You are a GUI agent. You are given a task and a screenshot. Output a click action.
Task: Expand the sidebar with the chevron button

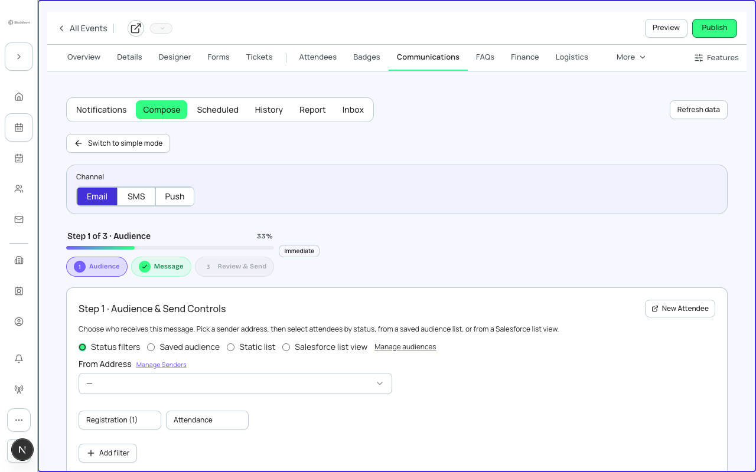[19, 57]
